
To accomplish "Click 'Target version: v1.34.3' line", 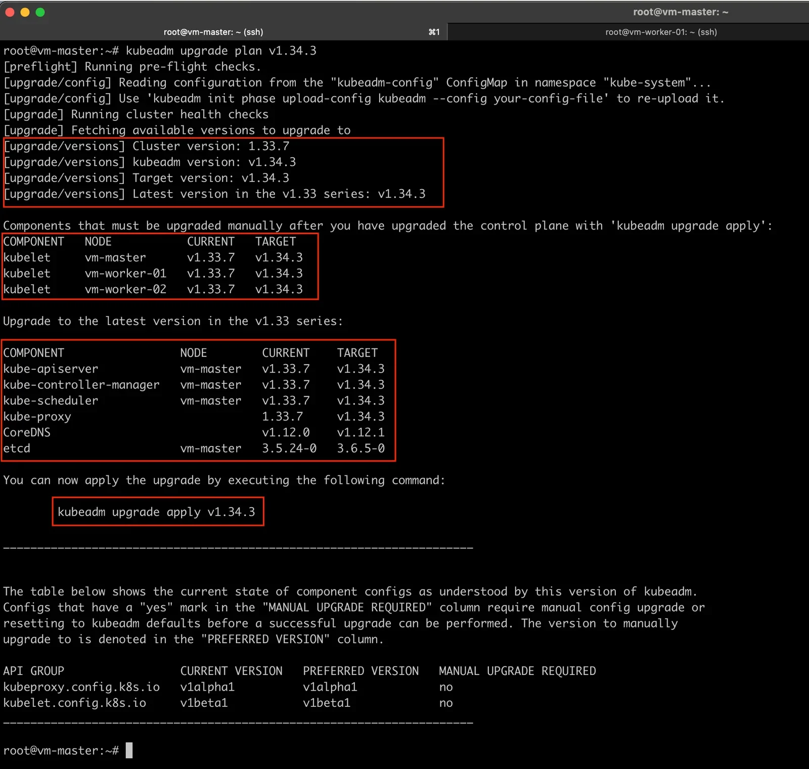I will click(147, 178).
